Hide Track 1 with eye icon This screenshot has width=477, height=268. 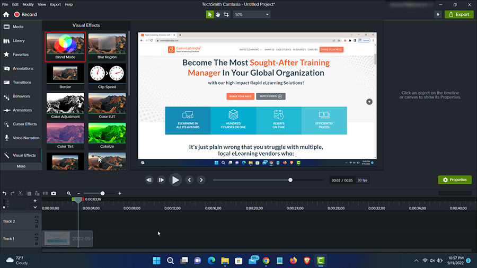37,235
